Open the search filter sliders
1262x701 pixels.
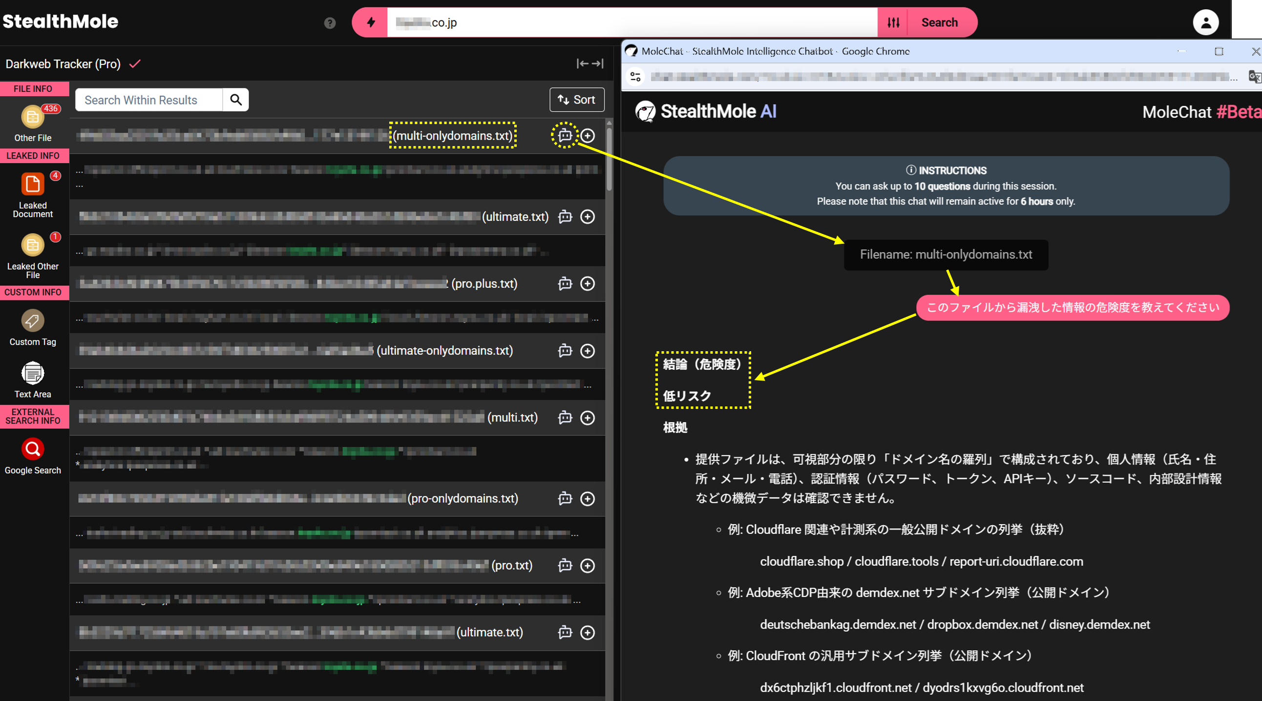893,22
